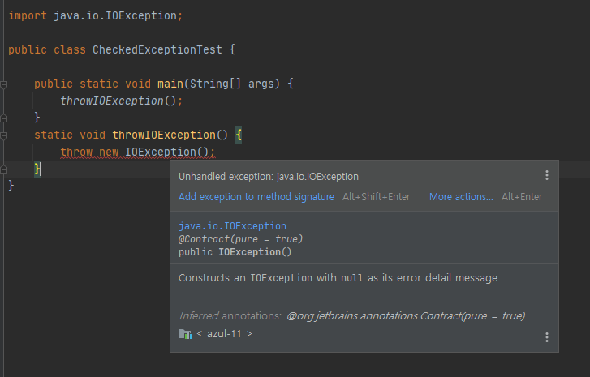This screenshot has width=590, height=377.
Task: Click the 'public IOException()' constructor signature
Action: pos(235,252)
